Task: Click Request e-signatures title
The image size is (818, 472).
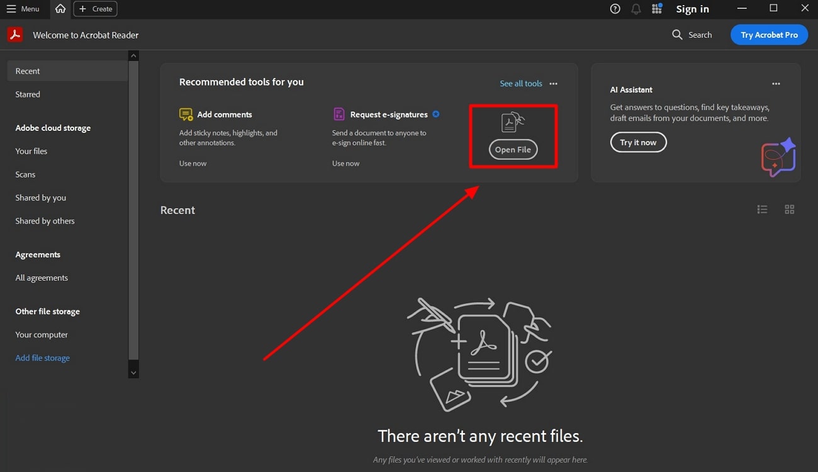Action: click(x=389, y=115)
